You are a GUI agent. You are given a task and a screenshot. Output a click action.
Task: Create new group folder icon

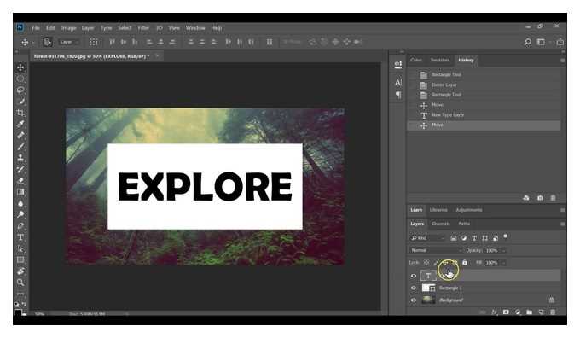tap(530, 312)
